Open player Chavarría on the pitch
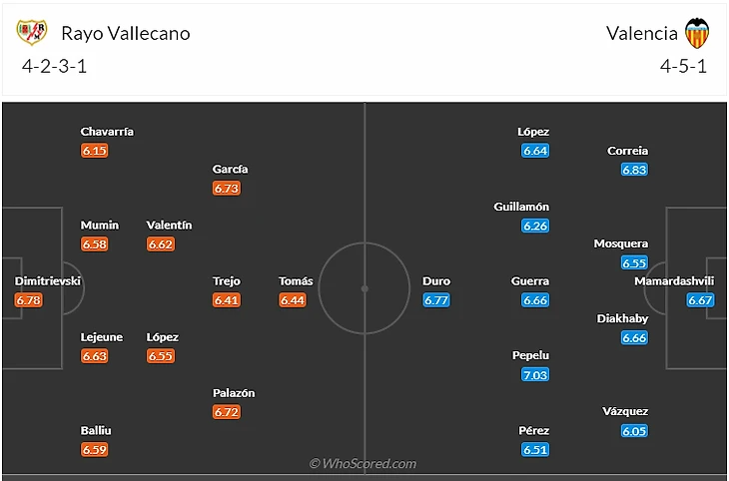The height and width of the screenshot is (481, 729). tap(108, 132)
